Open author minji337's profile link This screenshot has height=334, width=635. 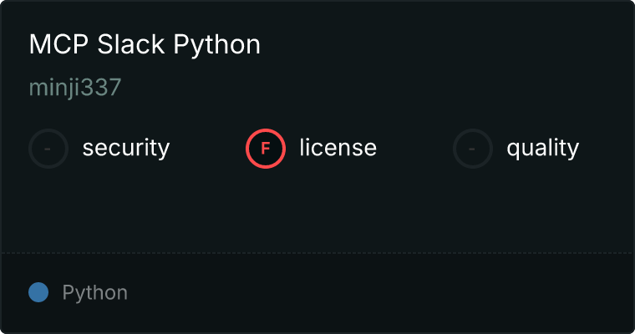click(x=75, y=89)
